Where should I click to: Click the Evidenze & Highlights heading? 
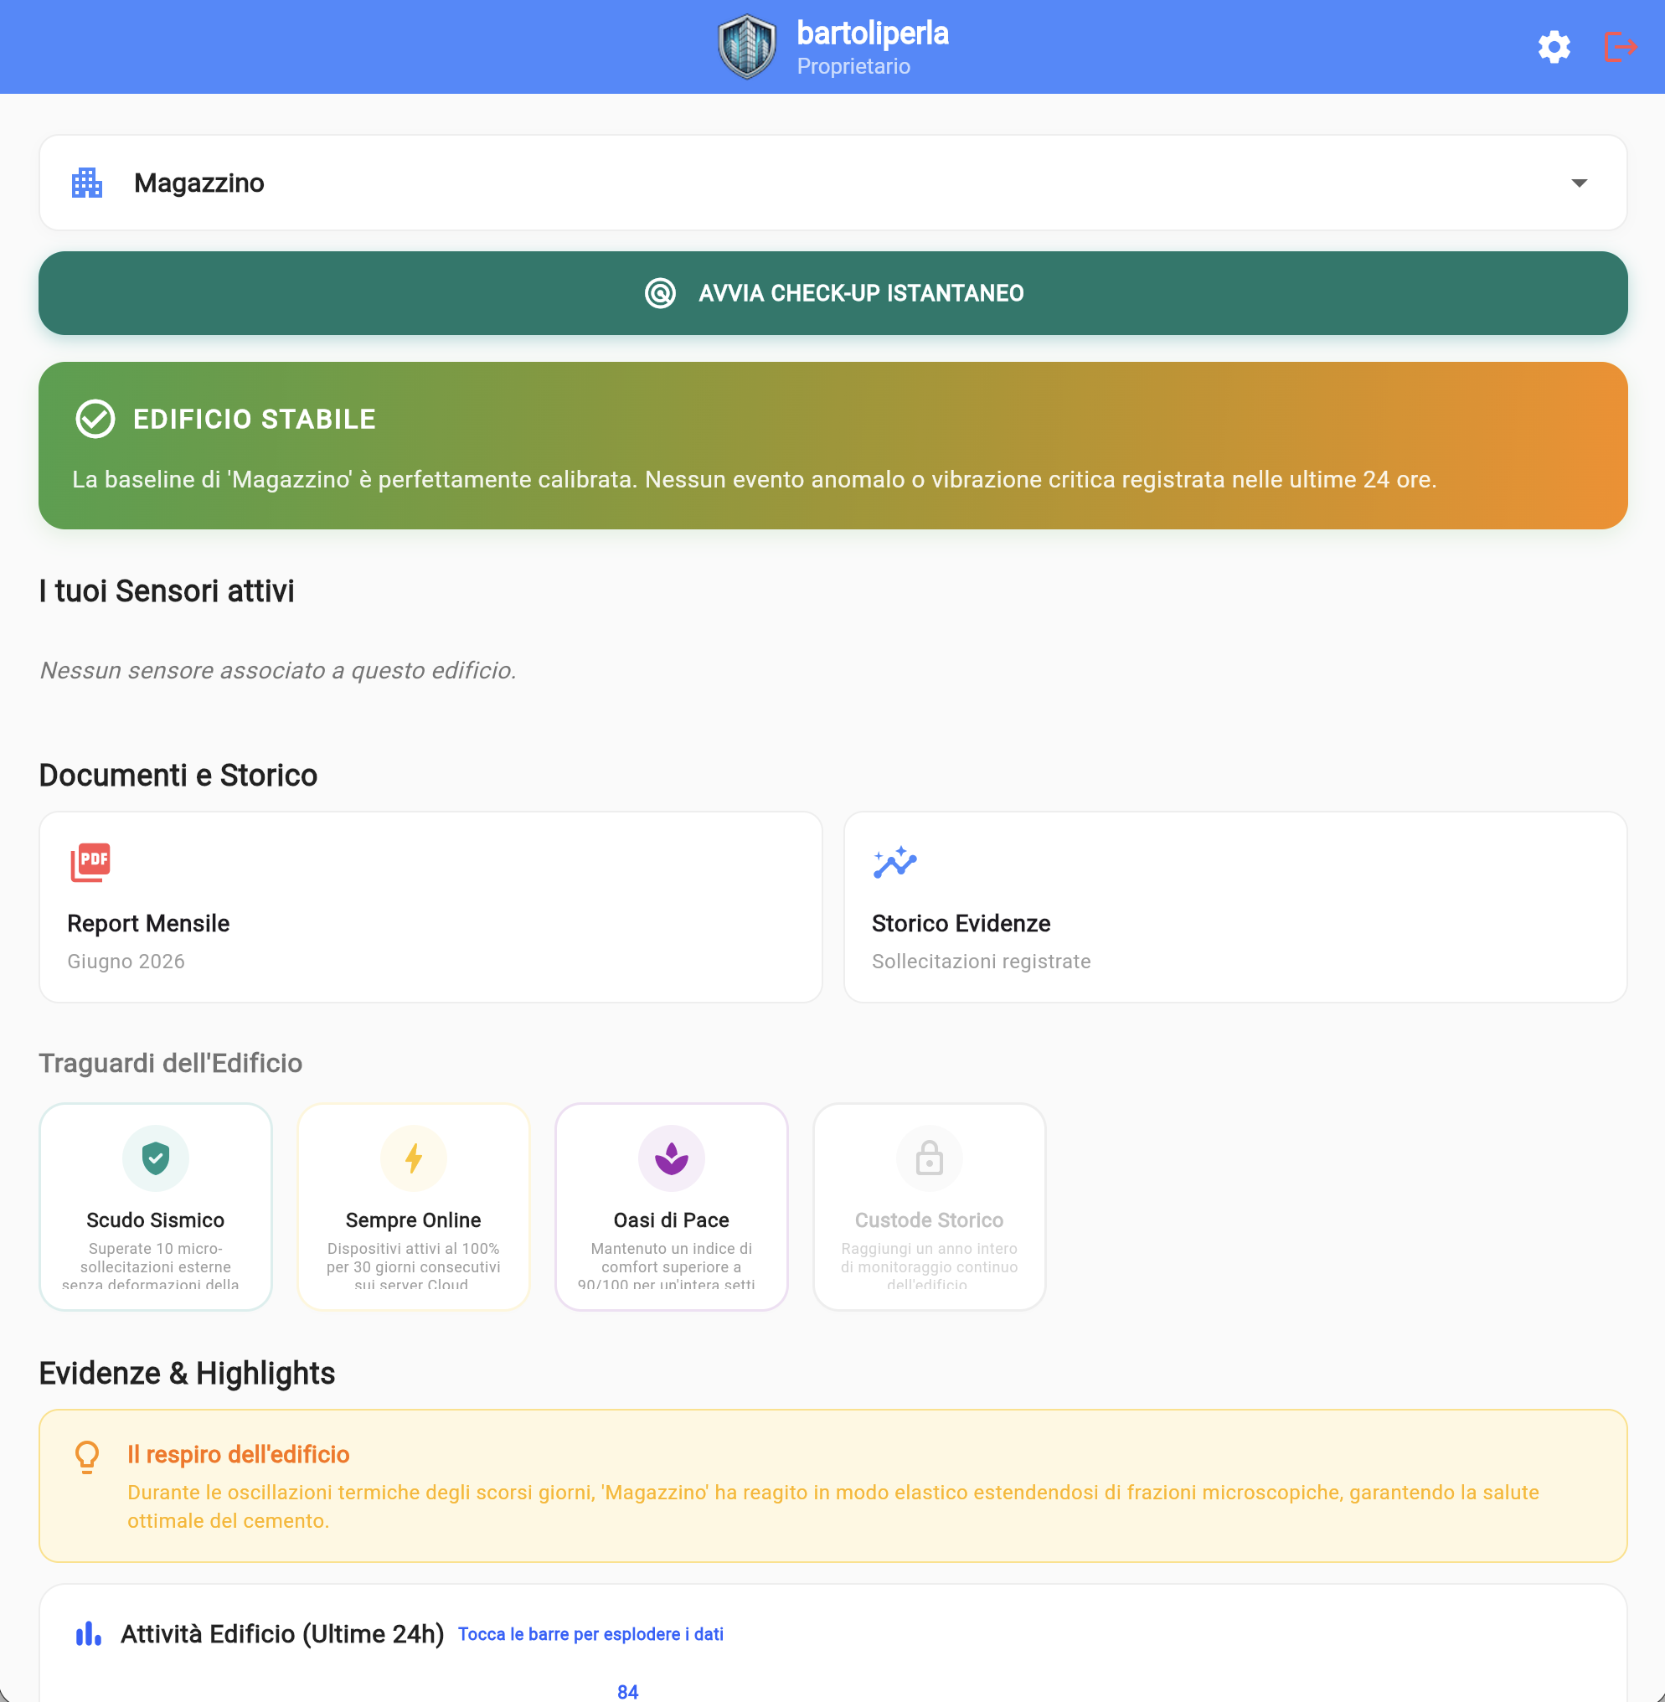[x=187, y=1373]
